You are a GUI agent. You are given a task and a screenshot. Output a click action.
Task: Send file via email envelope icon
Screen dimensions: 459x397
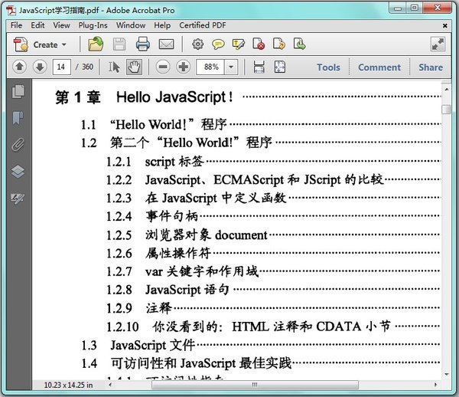click(x=166, y=44)
